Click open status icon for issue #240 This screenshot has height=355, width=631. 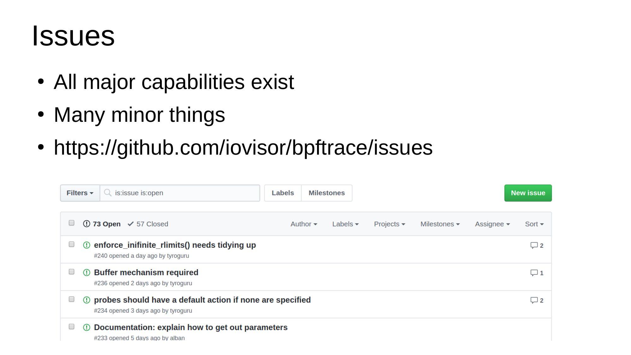(x=86, y=245)
